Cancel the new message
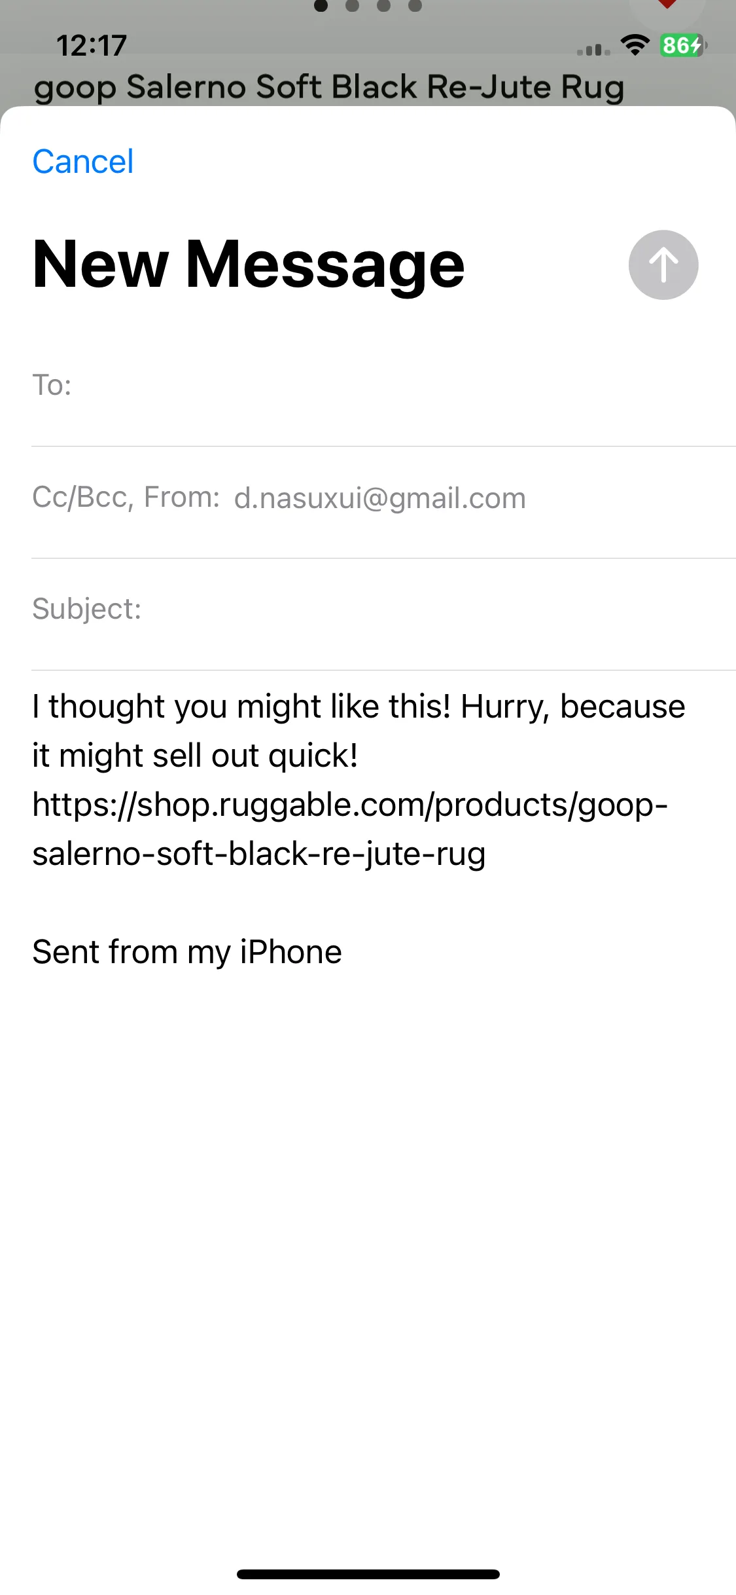 [x=83, y=161]
